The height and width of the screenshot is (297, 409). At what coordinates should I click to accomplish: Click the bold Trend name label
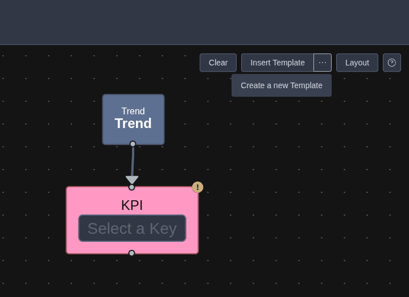click(133, 123)
